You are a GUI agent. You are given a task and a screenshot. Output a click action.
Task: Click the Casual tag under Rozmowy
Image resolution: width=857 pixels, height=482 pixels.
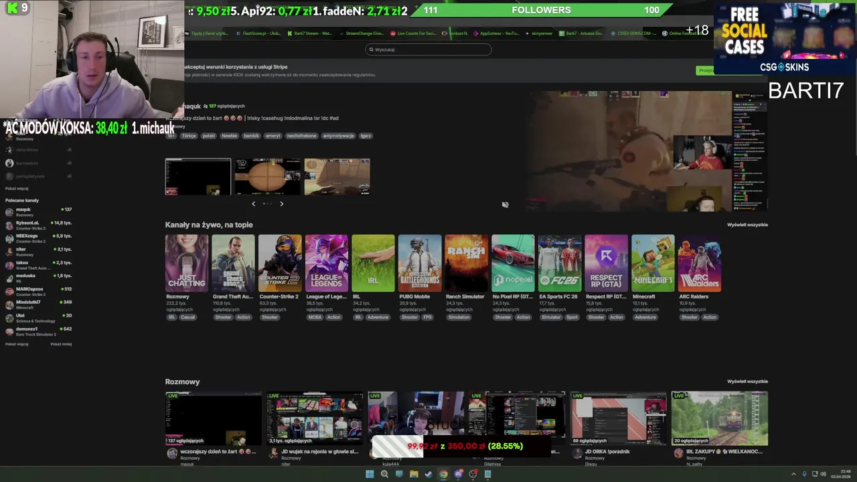188,317
